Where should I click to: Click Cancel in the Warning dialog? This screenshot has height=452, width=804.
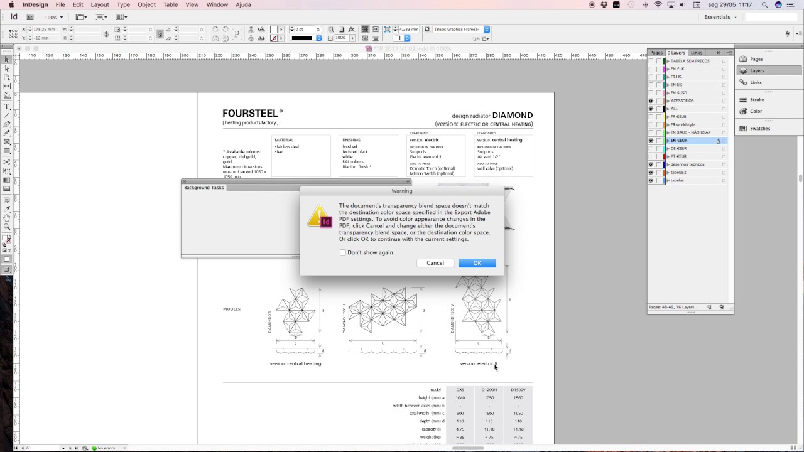point(435,263)
